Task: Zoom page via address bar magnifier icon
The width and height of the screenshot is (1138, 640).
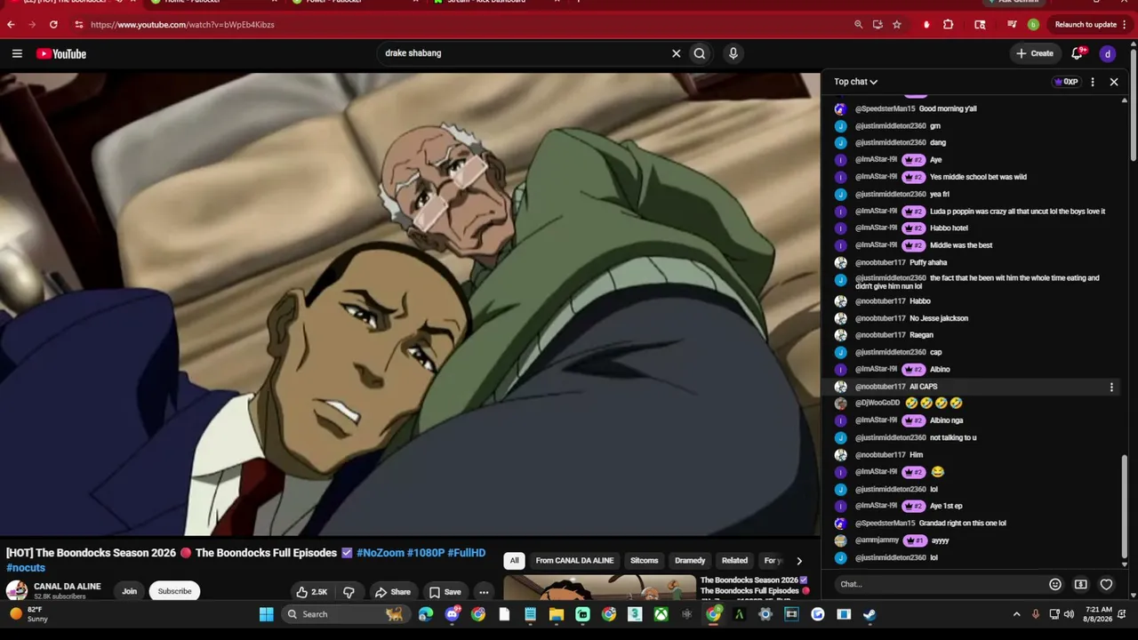Action: 858,25
